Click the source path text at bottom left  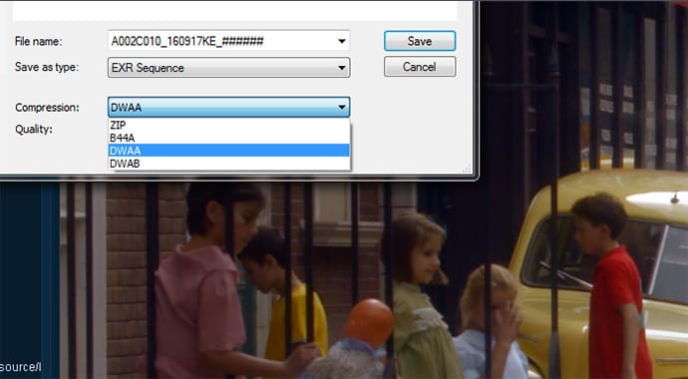tap(21, 367)
